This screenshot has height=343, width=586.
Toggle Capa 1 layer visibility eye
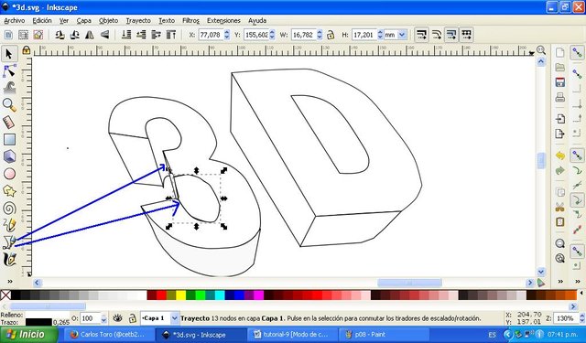coord(118,318)
